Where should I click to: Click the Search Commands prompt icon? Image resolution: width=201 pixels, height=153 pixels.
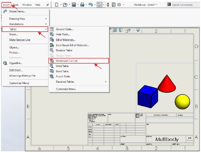(169, 4)
